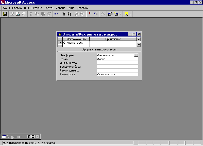This screenshot has height=146, width=203.
Task: Maximize the minimized Студент window
Action: point(33,137)
